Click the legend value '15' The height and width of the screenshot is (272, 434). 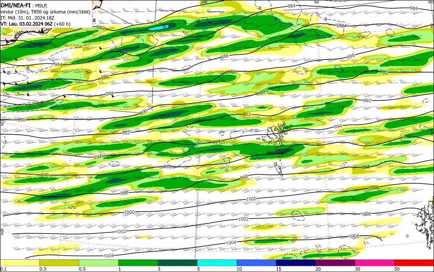279,269
